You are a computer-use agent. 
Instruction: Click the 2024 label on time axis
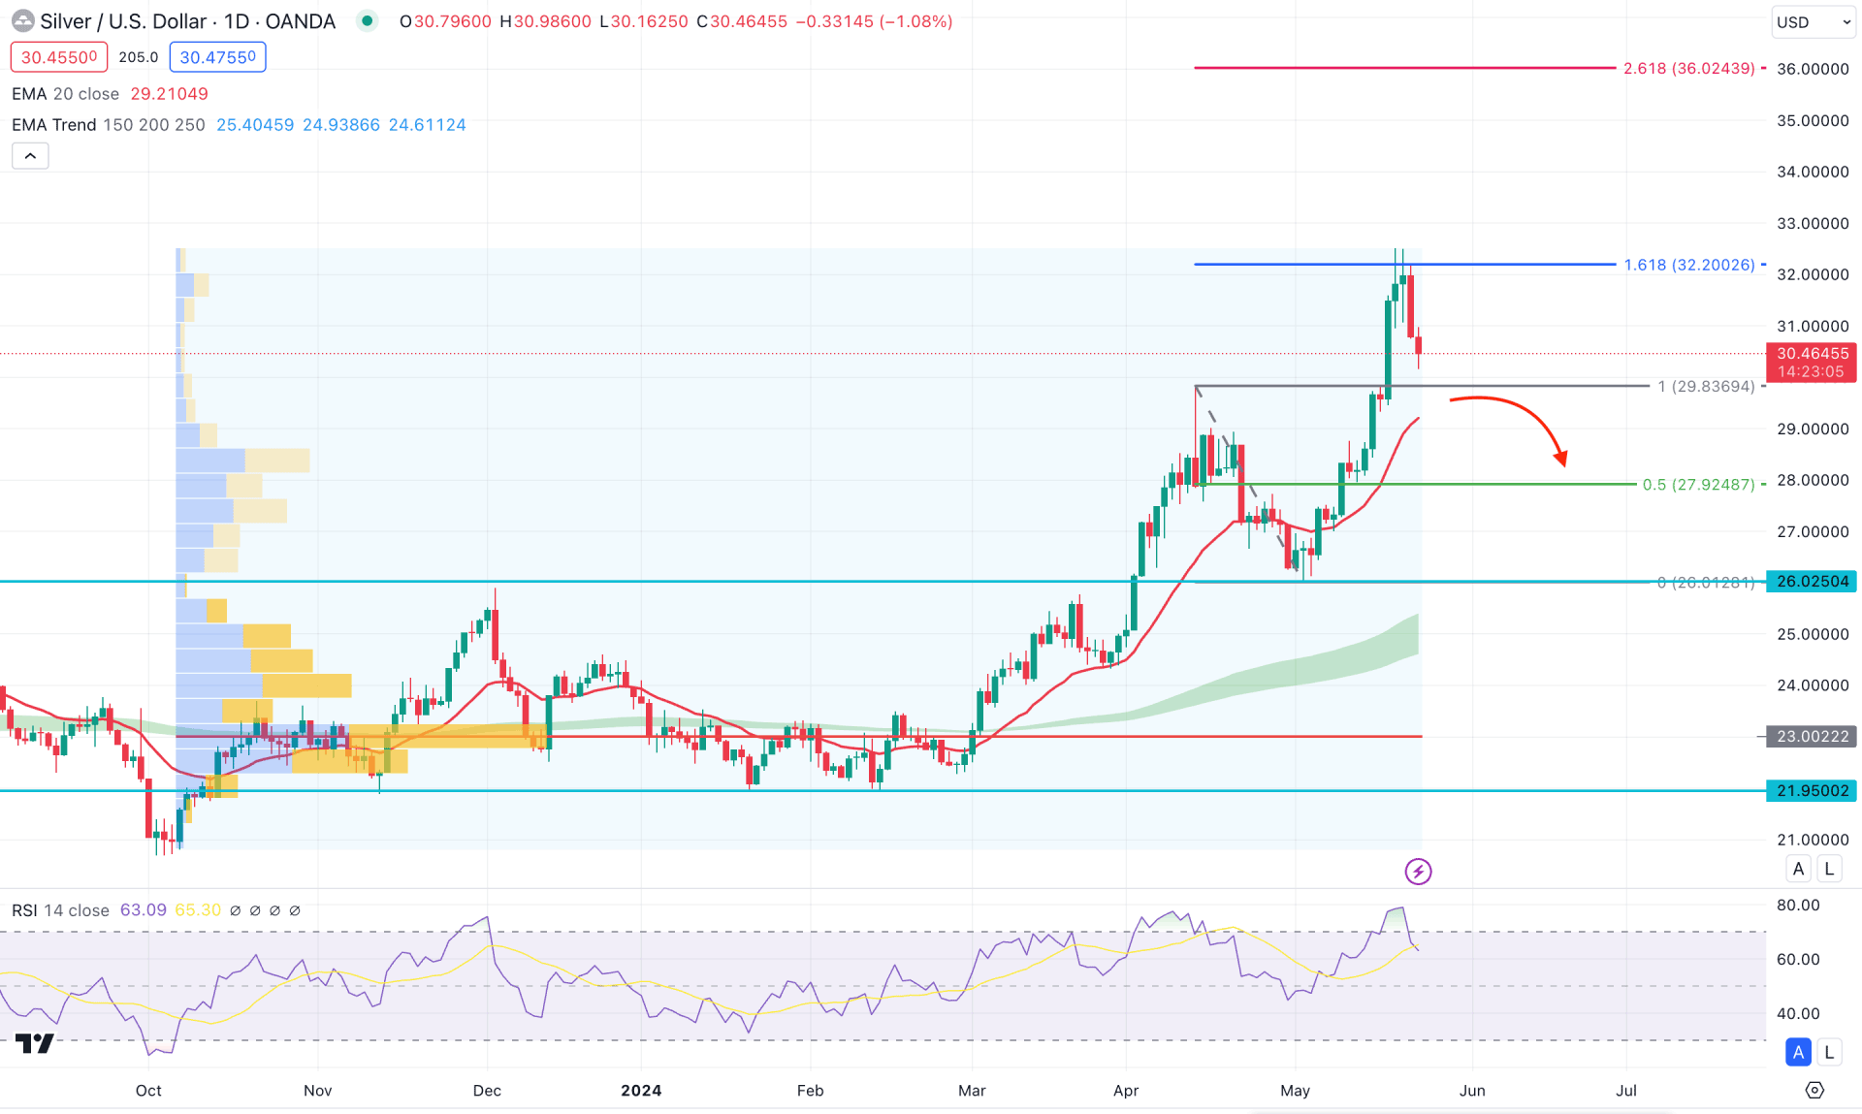point(641,1091)
